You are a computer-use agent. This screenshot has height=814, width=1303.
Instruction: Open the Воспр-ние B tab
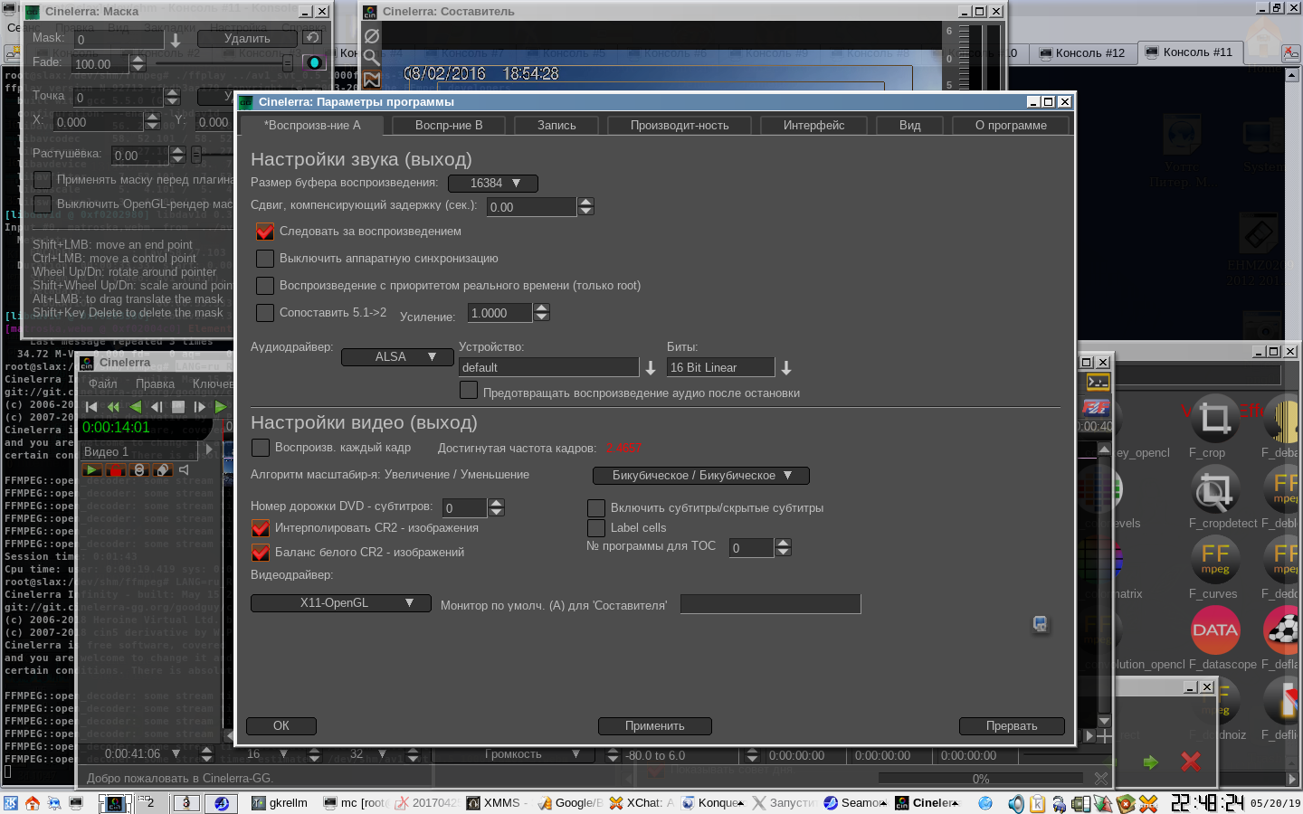pyautogui.click(x=448, y=125)
